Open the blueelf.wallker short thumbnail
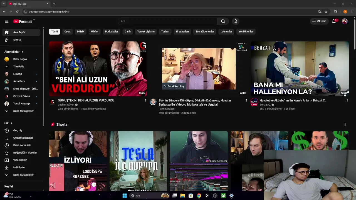356x200 pixels. pyautogui.click(x=199, y=161)
